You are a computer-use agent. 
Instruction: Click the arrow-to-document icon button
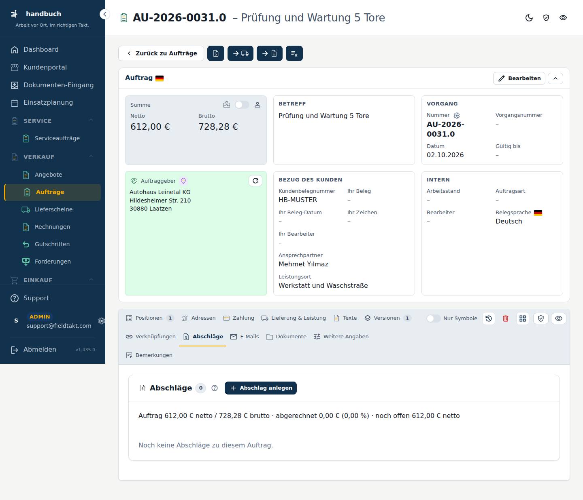(x=270, y=53)
